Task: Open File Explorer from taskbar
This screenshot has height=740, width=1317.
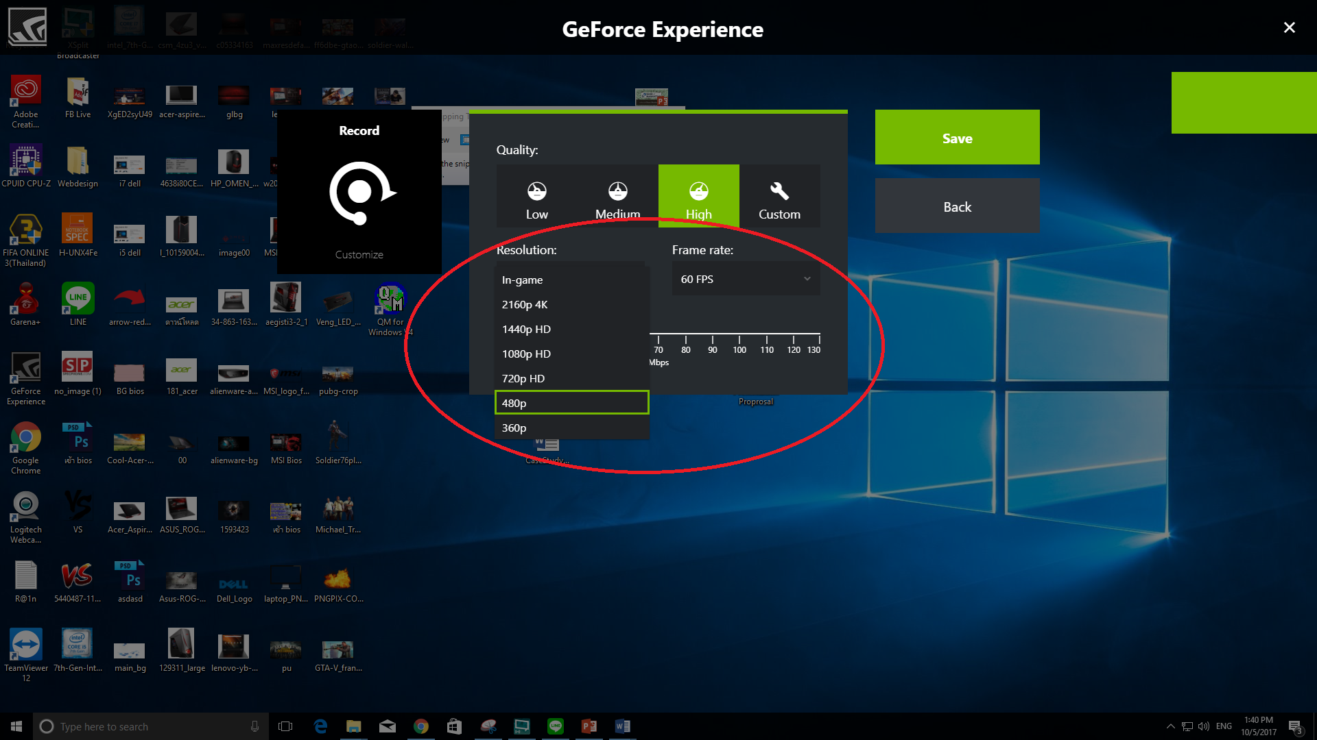Action: pos(353,726)
